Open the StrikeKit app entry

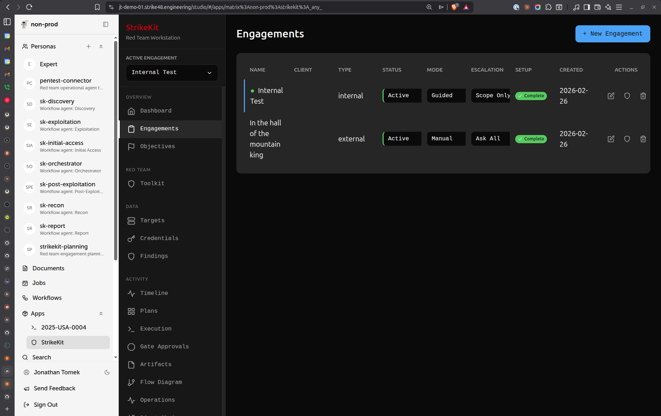(x=68, y=342)
